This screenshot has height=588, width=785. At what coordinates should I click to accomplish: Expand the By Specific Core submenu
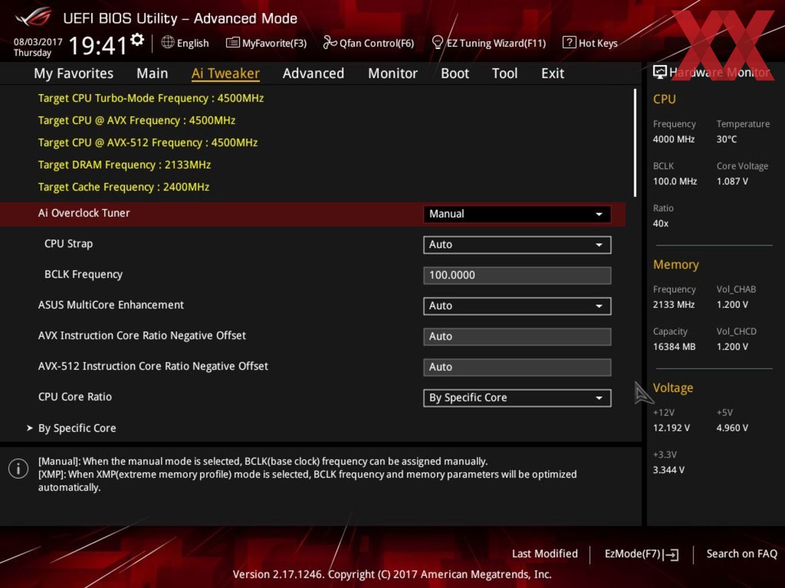[x=77, y=428]
